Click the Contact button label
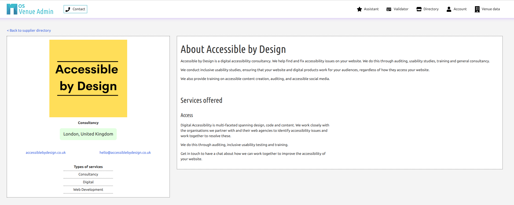The height and width of the screenshot is (205, 514). [79, 9]
